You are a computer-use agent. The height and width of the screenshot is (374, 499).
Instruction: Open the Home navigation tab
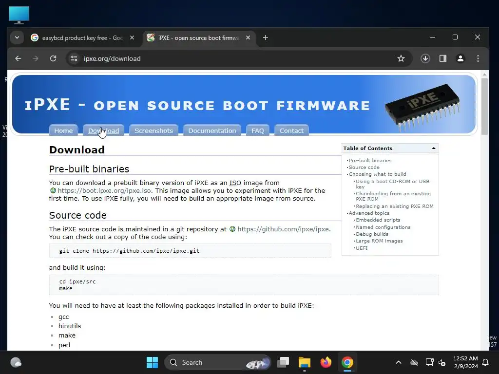click(x=63, y=131)
